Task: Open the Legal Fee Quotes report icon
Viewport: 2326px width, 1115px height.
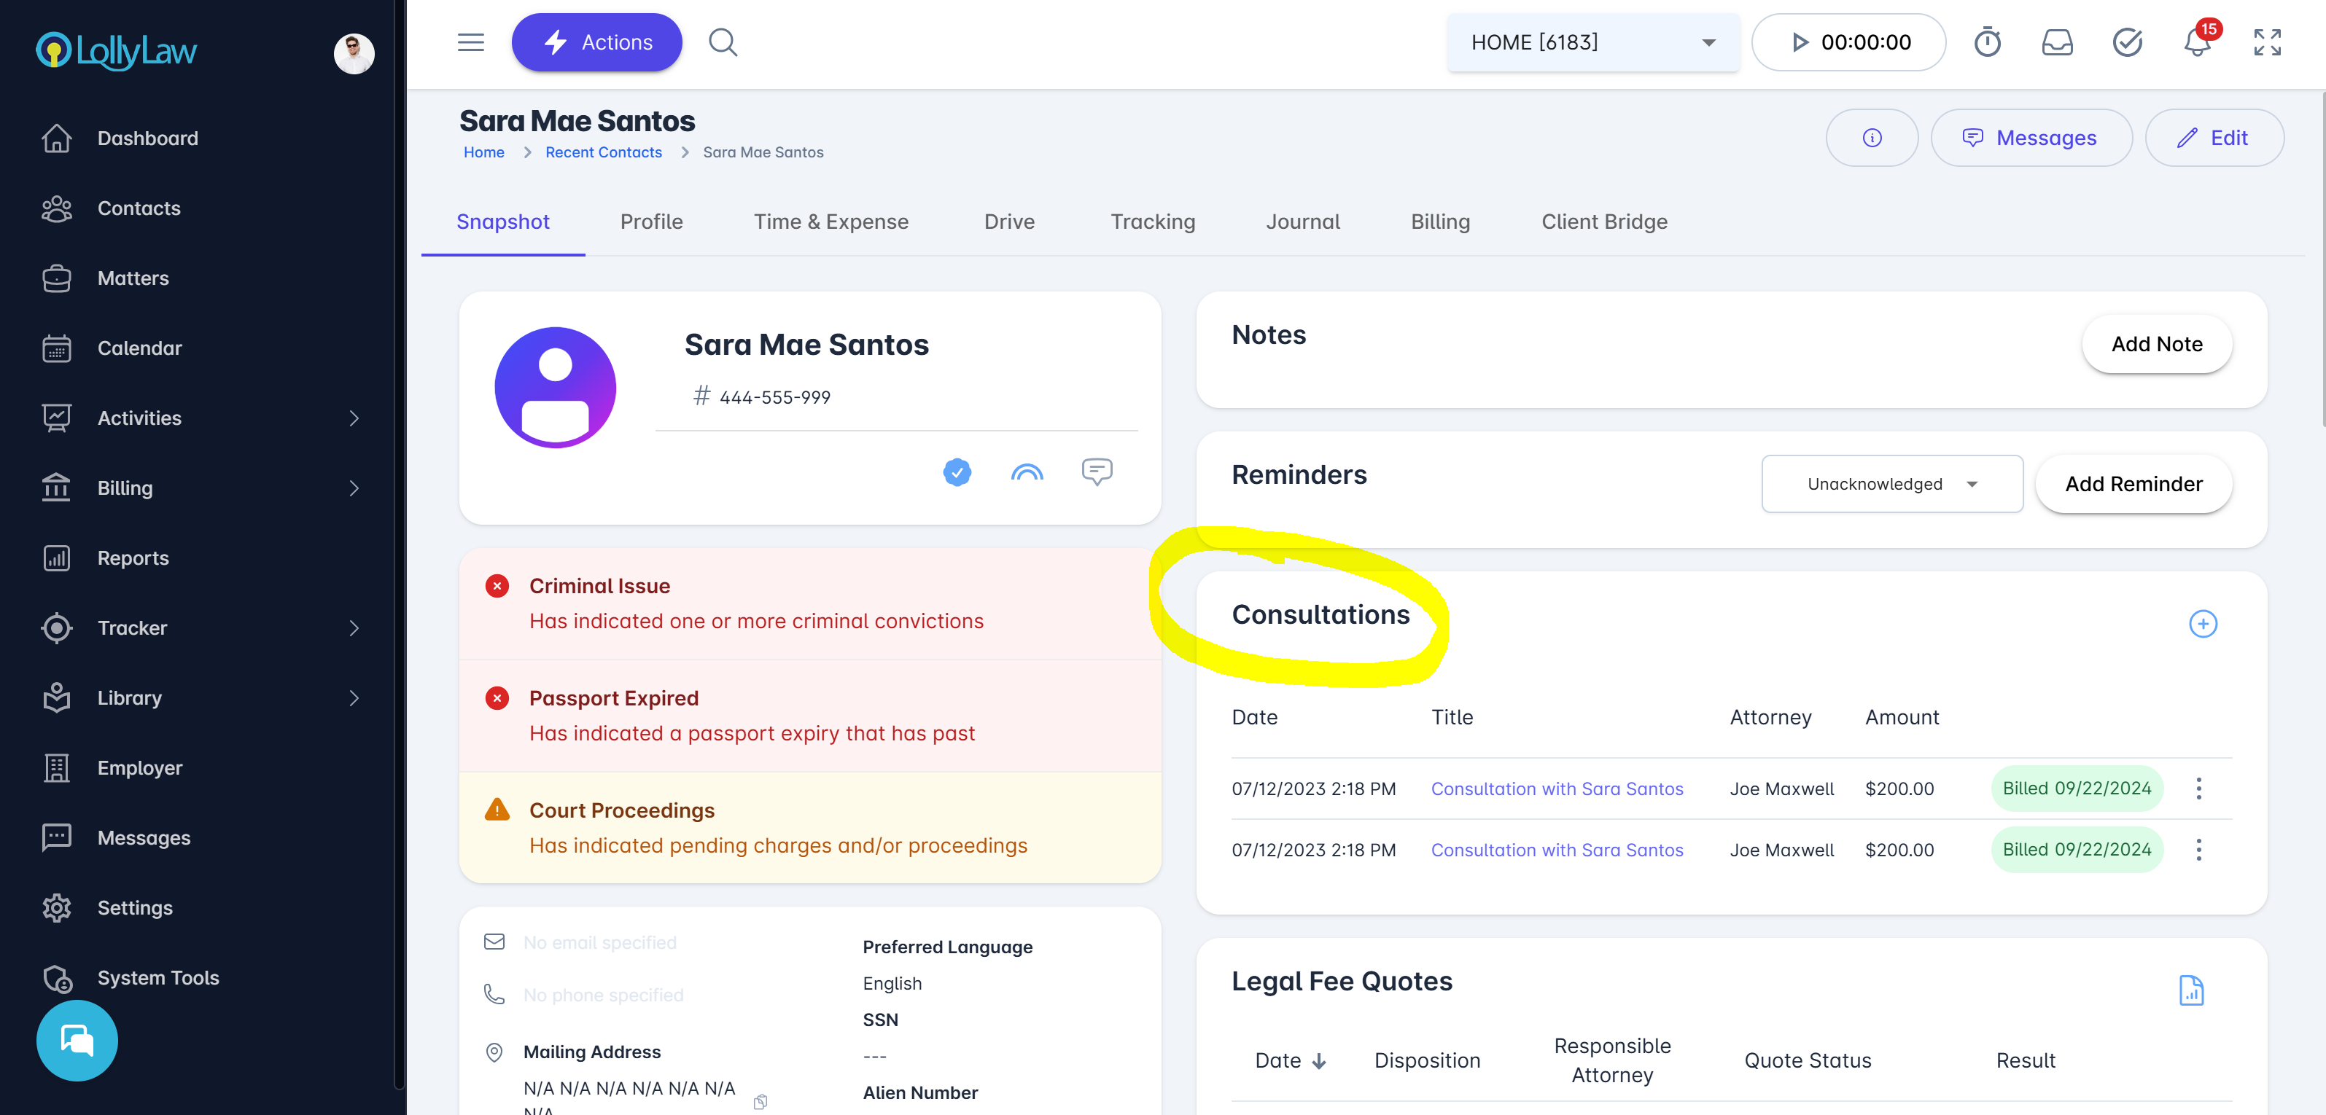Action: coord(2190,990)
